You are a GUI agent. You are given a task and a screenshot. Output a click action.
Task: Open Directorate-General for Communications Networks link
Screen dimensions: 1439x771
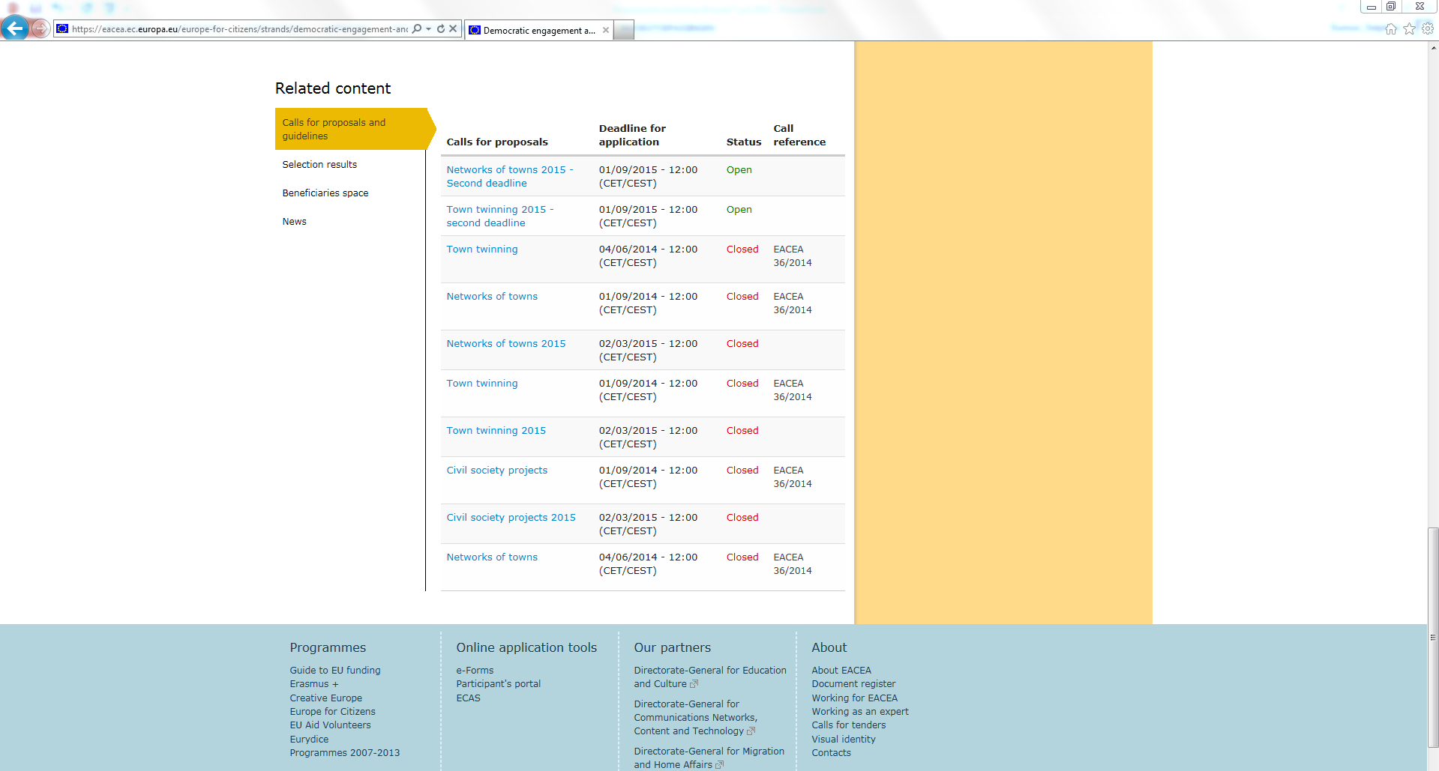(696, 718)
